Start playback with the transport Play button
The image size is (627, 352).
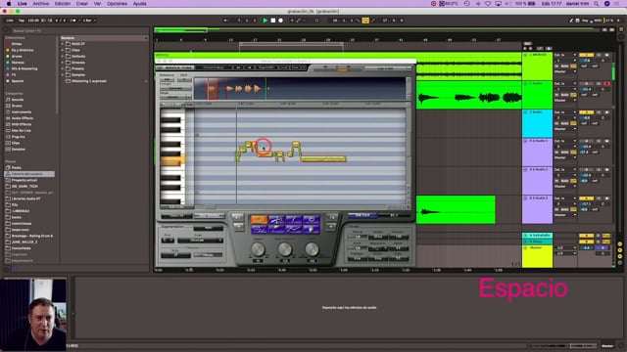click(x=265, y=21)
